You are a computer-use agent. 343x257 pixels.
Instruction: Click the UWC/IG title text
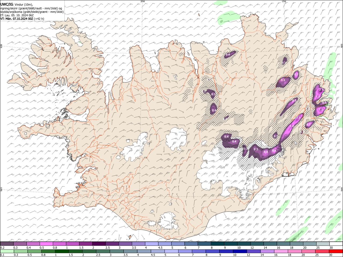click(6, 4)
